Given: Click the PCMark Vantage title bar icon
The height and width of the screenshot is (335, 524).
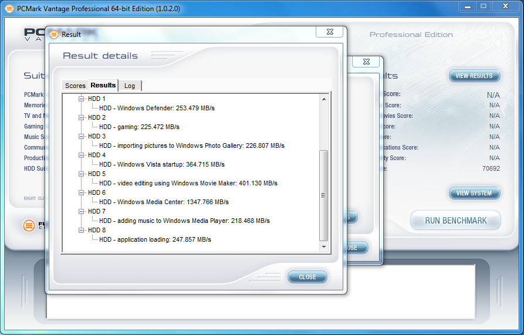Looking at the screenshot, I should point(9,9).
